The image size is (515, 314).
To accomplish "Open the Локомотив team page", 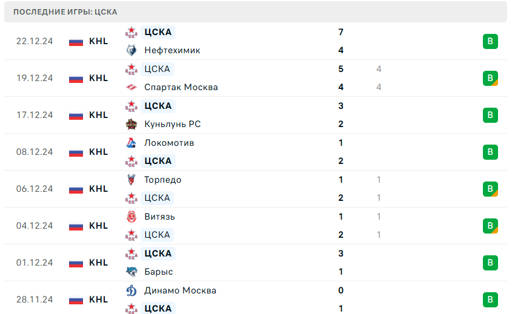I will 169,143.
